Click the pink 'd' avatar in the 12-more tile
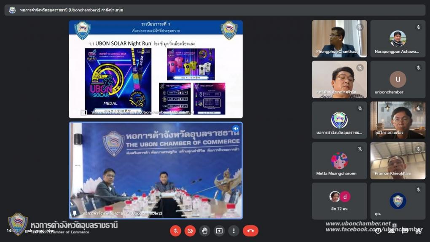Image resolution: width=430 pixels, height=242 pixels. (345, 196)
